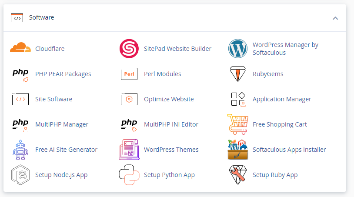Open the Optimize Website link

coord(169,99)
